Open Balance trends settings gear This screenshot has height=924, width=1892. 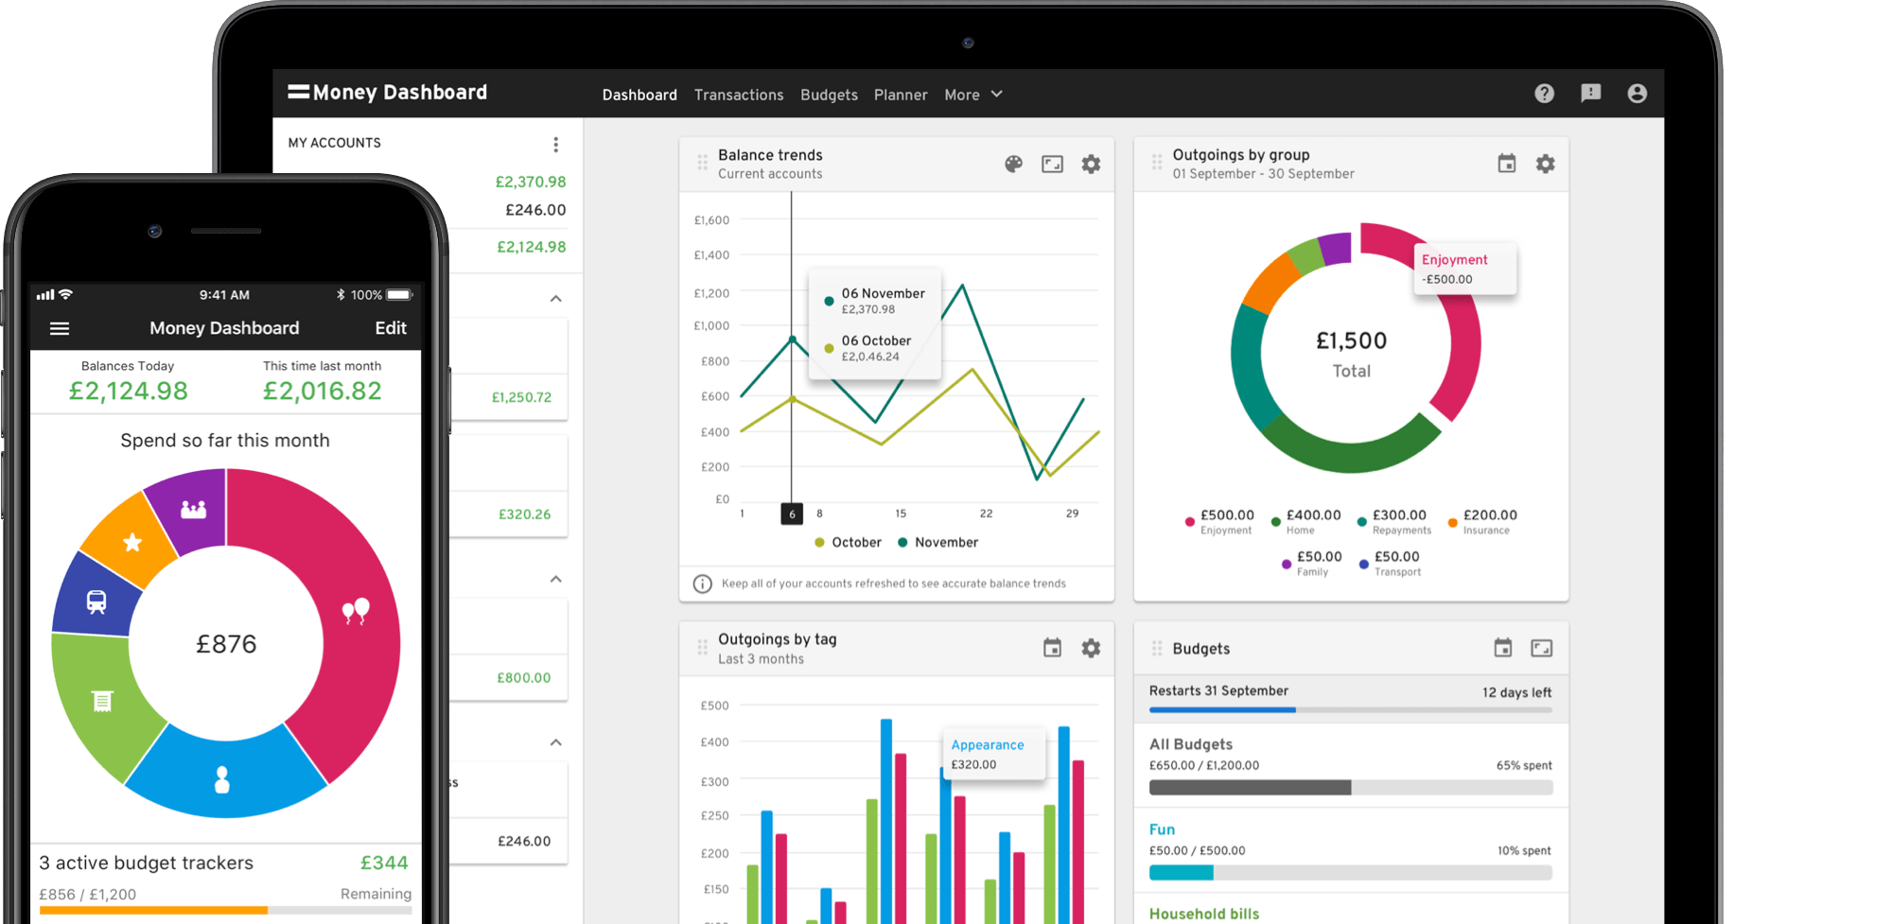(x=1091, y=165)
